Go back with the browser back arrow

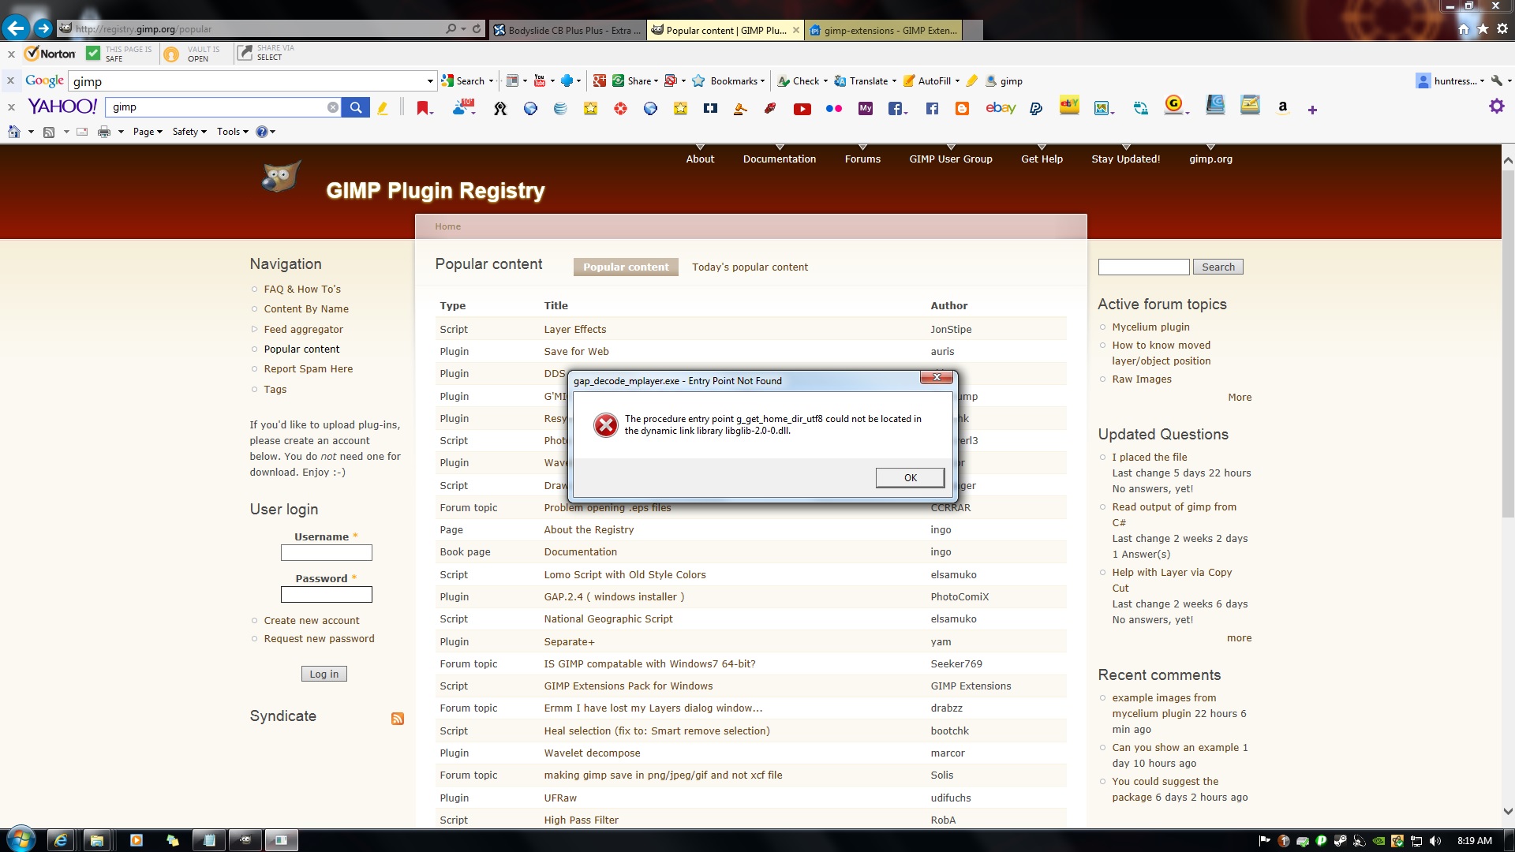15,29
